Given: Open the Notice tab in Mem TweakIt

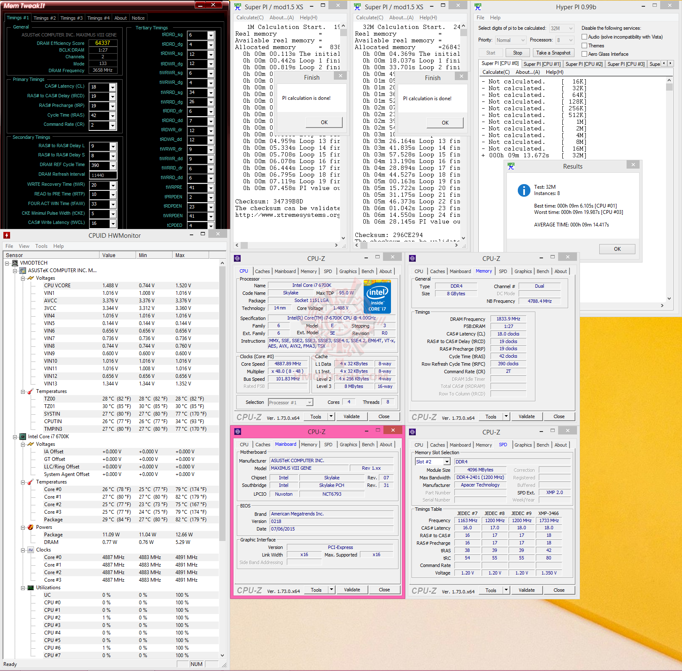Looking at the screenshot, I should click(x=138, y=18).
